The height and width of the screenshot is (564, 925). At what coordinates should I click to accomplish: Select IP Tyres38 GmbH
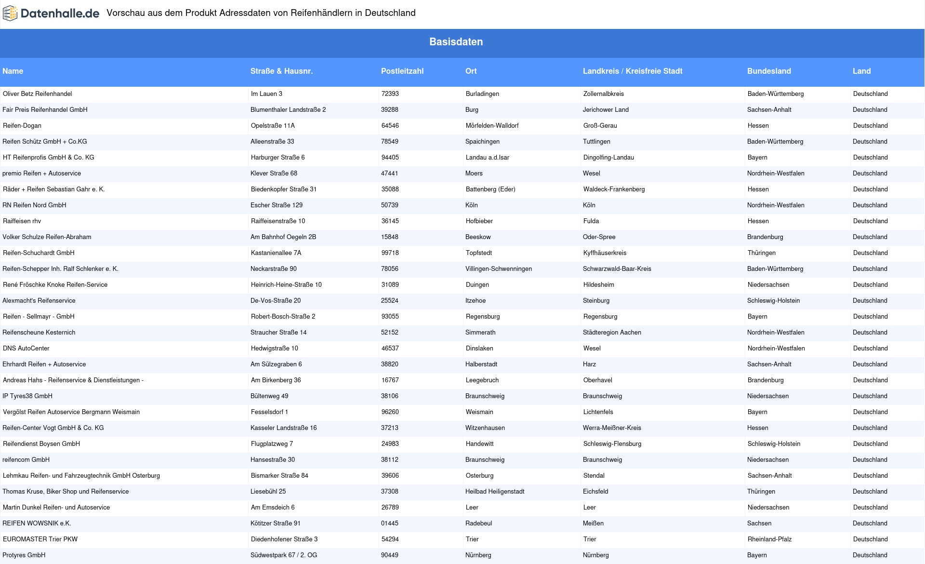(x=27, y=396)
